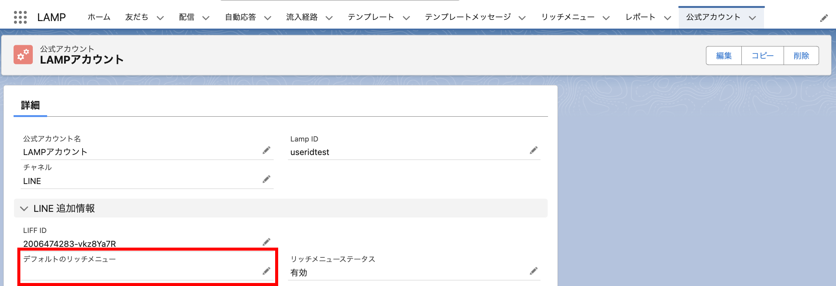Click the LIFF ID edit pencil

point(266,242)
